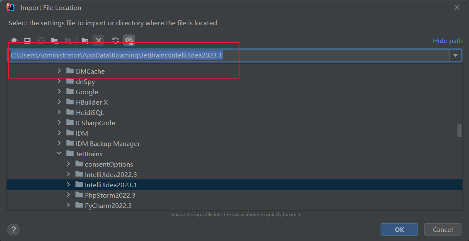Expand the consentOptions folder

click(68, 164)
